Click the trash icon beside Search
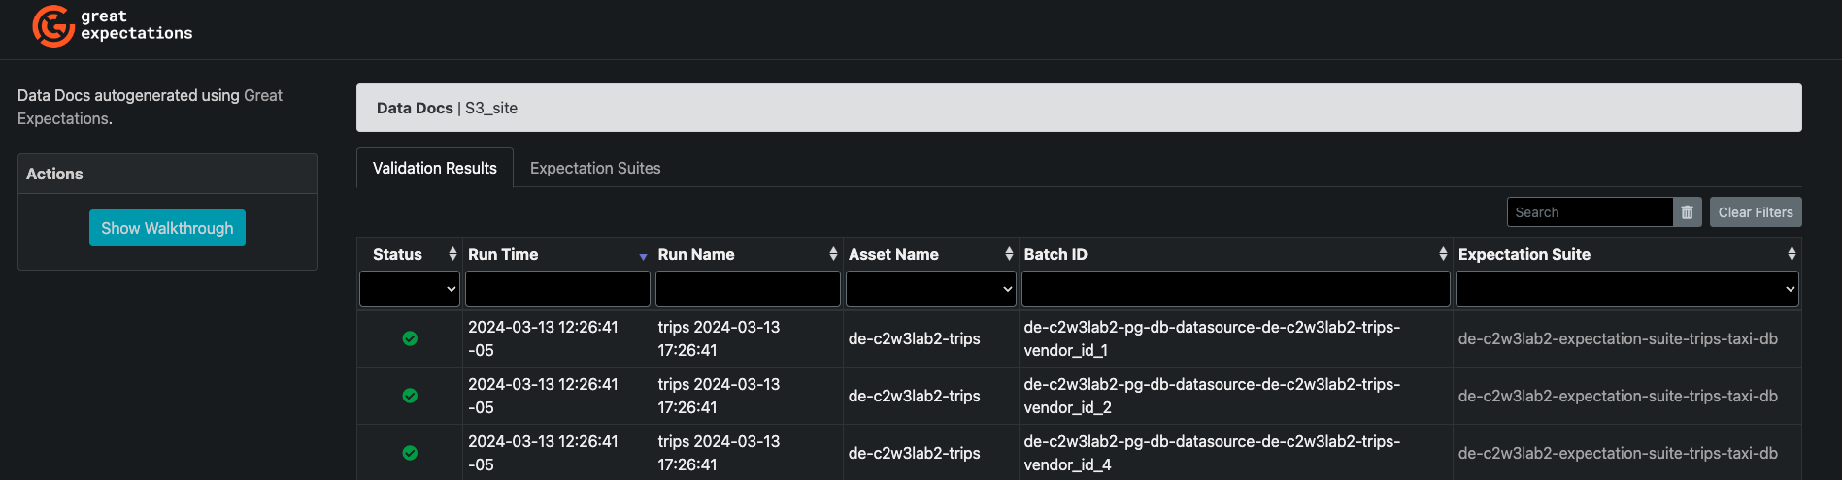Screen dimensions: 1842x480 [x=1687, y=212]
